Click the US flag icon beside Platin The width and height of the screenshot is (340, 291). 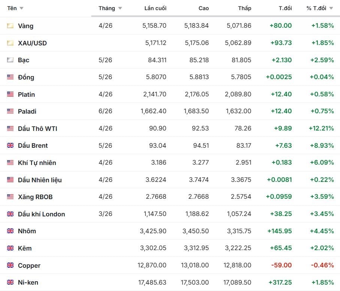click(x=10, y=94)
